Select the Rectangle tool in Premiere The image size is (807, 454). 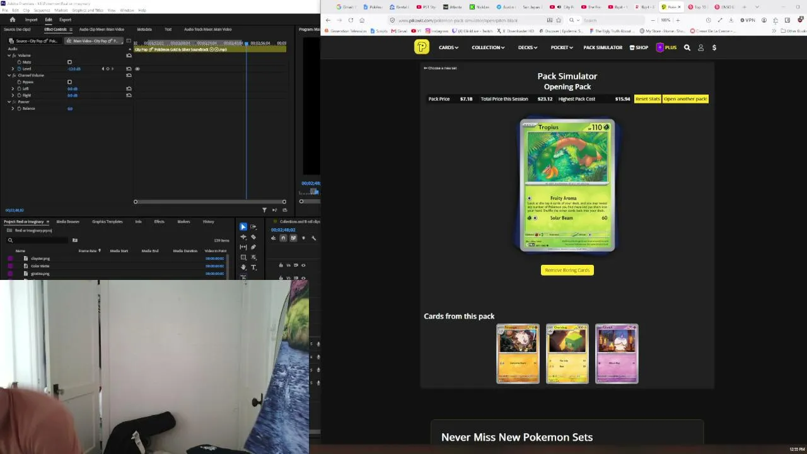click(x=243, y=257)
